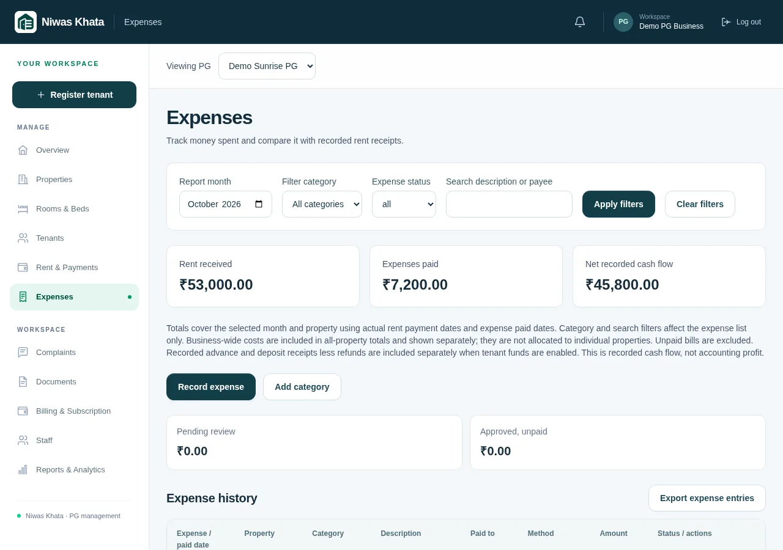Click the Properties building icon
This screenshot has height=550, width=783.
[23, 179]
